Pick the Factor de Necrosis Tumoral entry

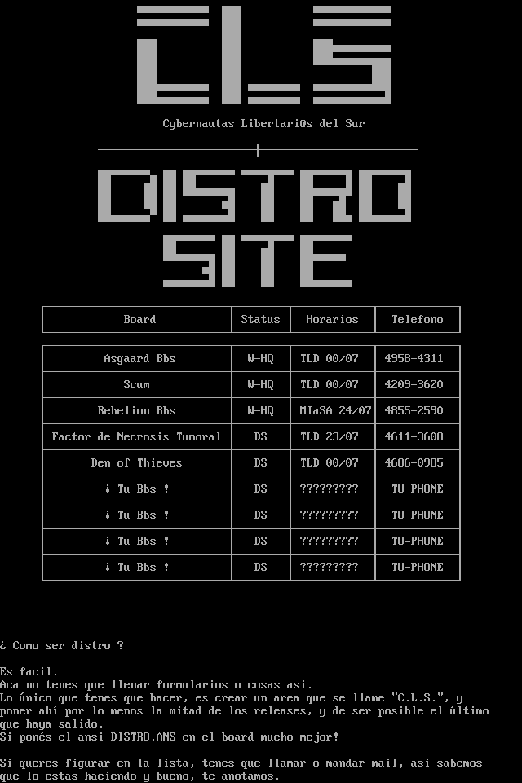(136, 437)
